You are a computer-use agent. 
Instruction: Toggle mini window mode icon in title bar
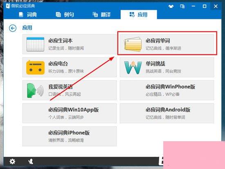182,6
